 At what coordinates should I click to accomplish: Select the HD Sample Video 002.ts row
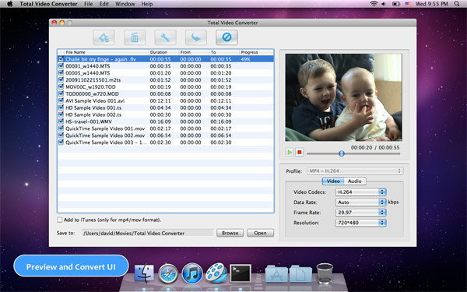coord(166,114)
